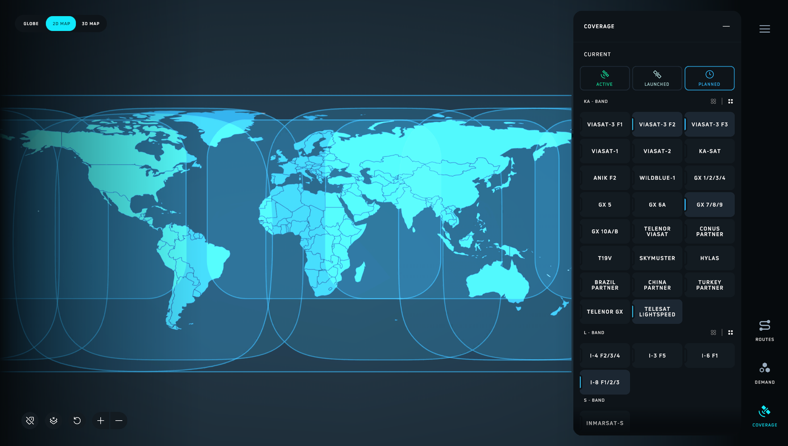Click the hide-labels tag icon
Viewport: 788px width, 446px height.
coord(30,420)
